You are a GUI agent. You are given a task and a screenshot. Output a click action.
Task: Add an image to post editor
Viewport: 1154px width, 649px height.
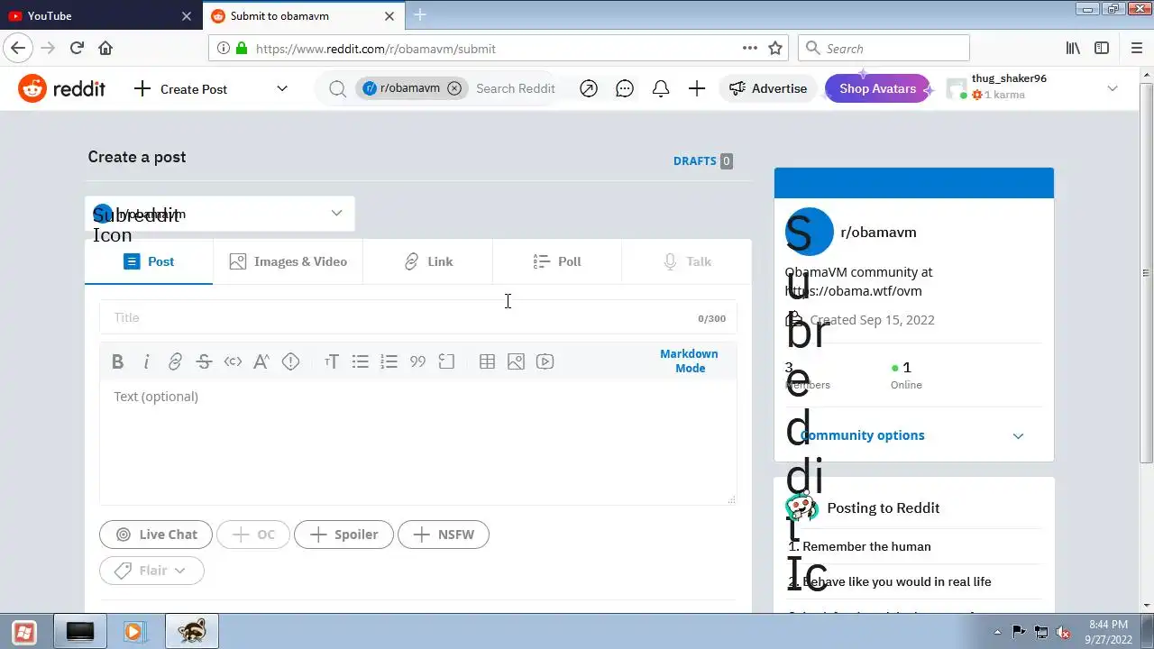point(516,361)
